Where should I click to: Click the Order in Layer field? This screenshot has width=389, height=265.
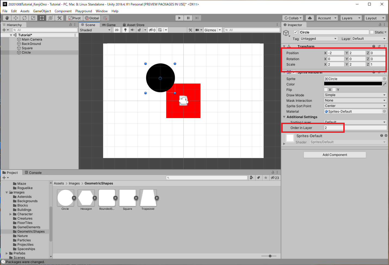click(x=355, y=128)
